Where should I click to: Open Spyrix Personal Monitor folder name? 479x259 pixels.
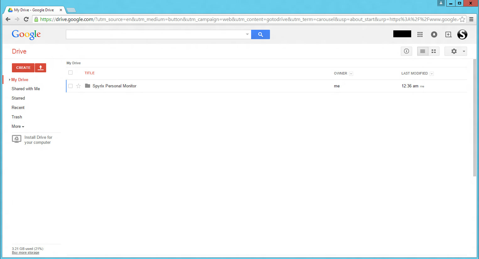pos(114,86)
